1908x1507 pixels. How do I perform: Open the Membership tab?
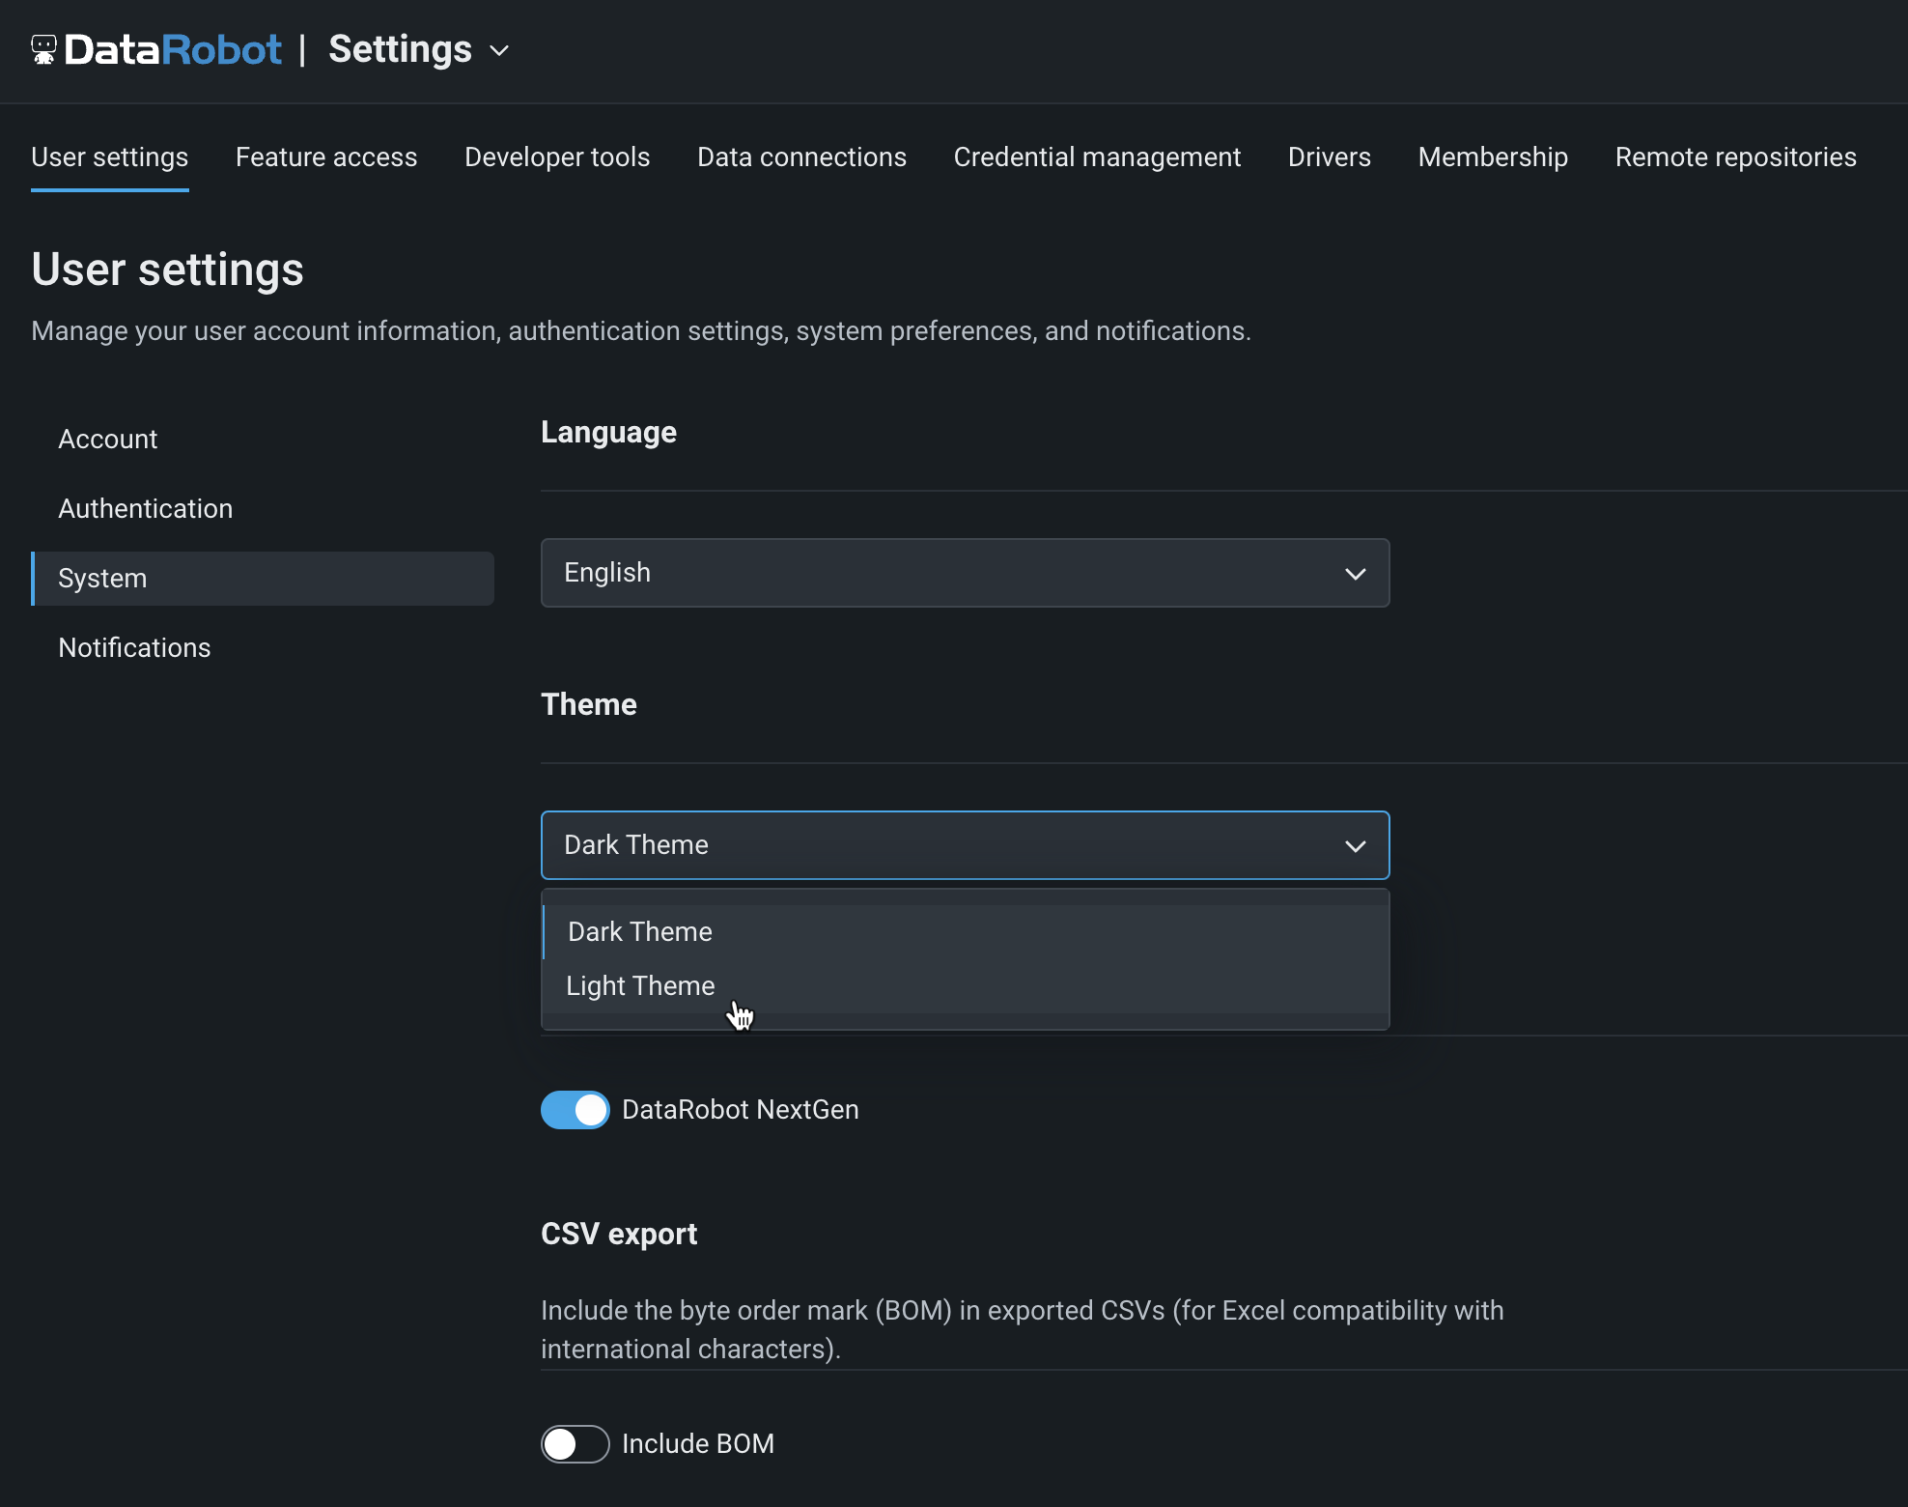point(1493,156)
